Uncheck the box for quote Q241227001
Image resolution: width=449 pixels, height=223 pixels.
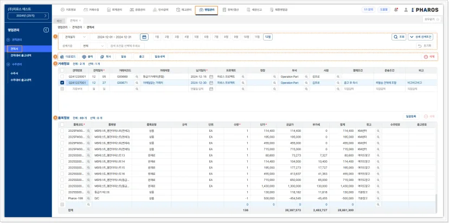click(x=62, y=83)
